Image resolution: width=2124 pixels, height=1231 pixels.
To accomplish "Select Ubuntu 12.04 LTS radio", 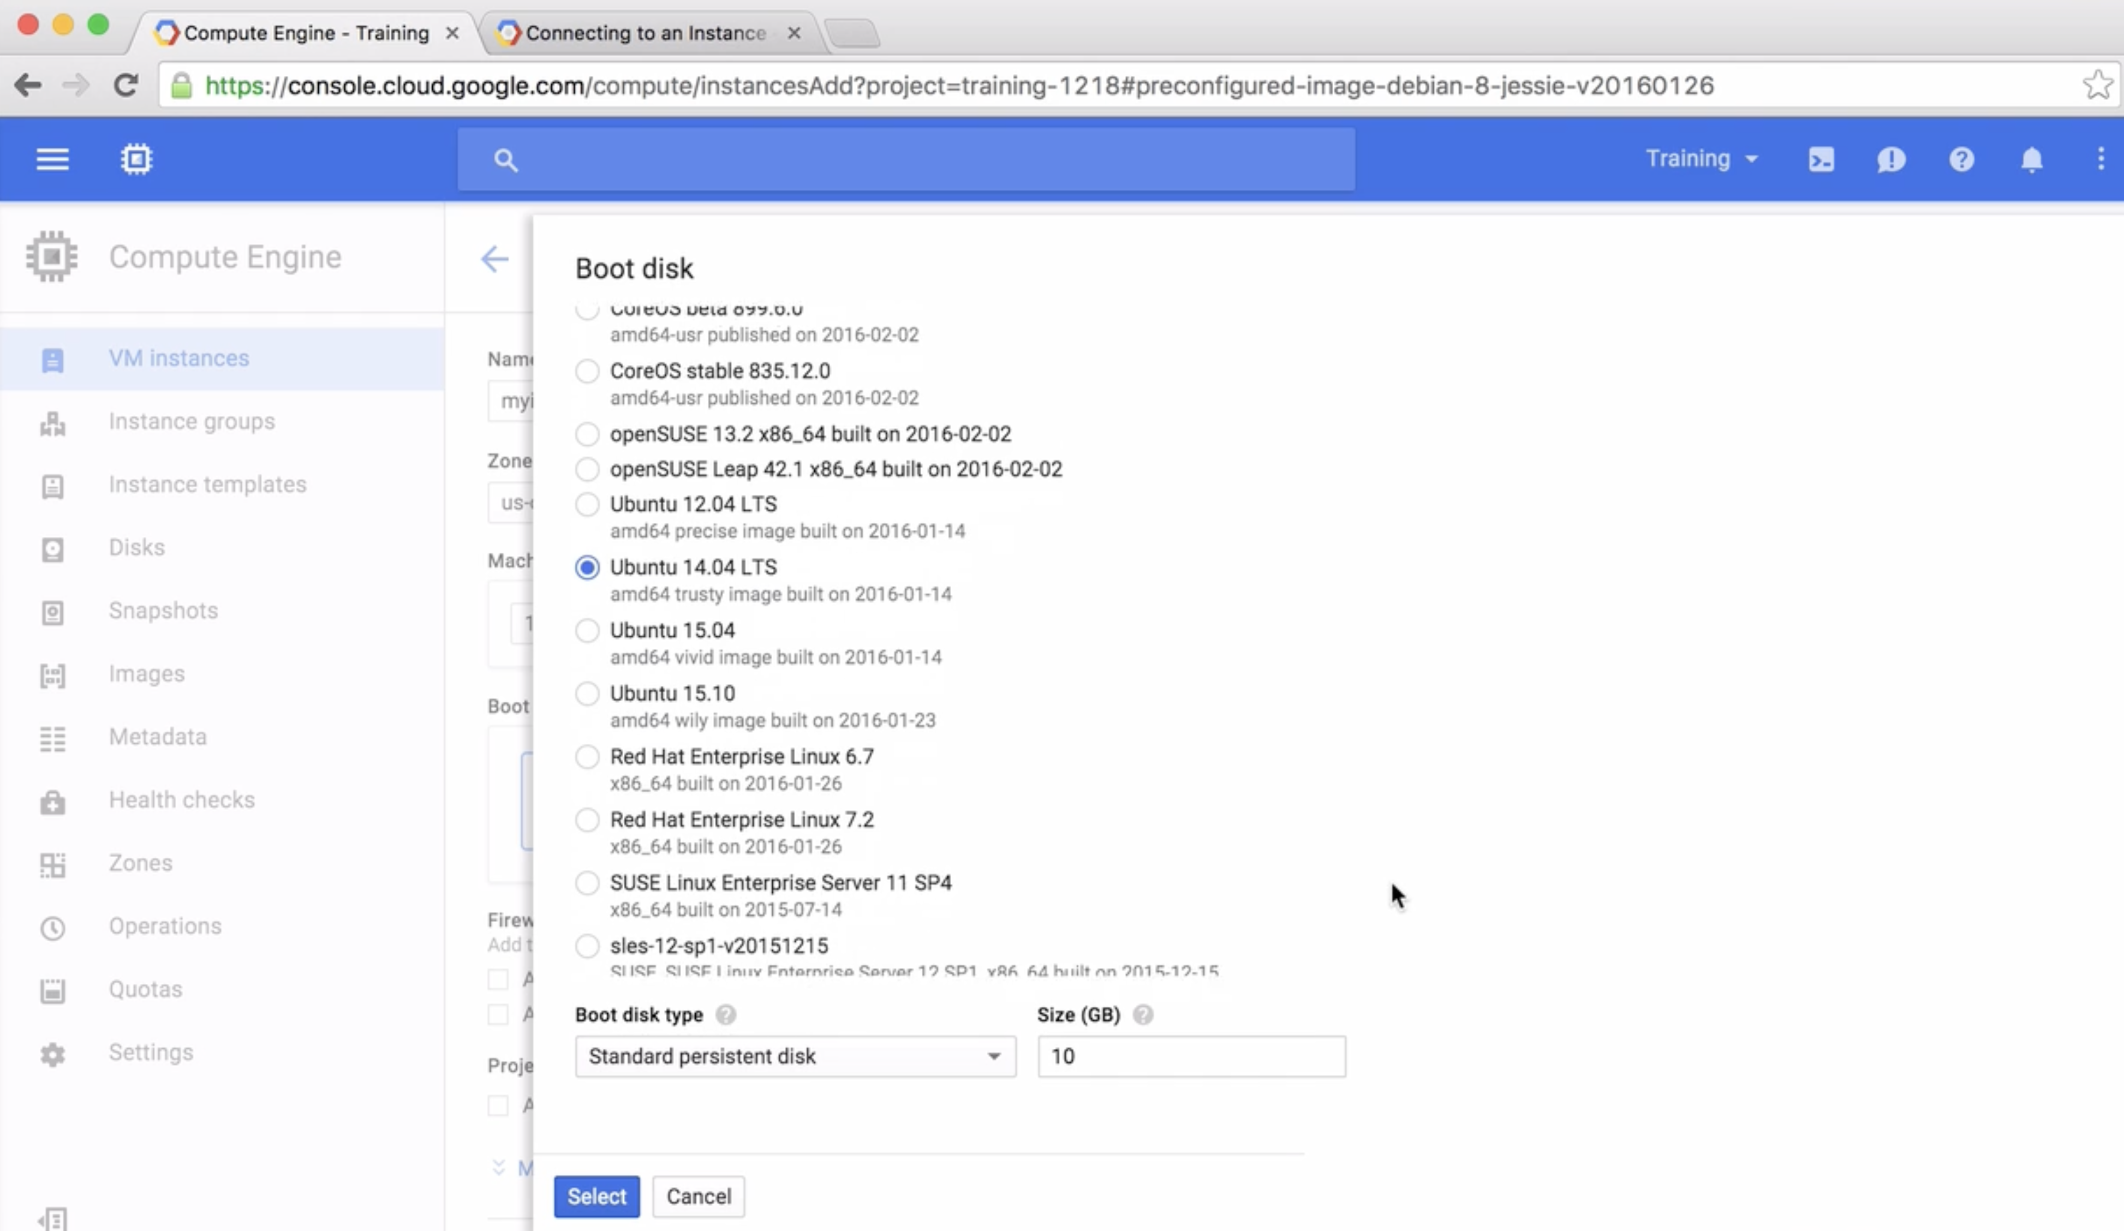I will (587, 504).
